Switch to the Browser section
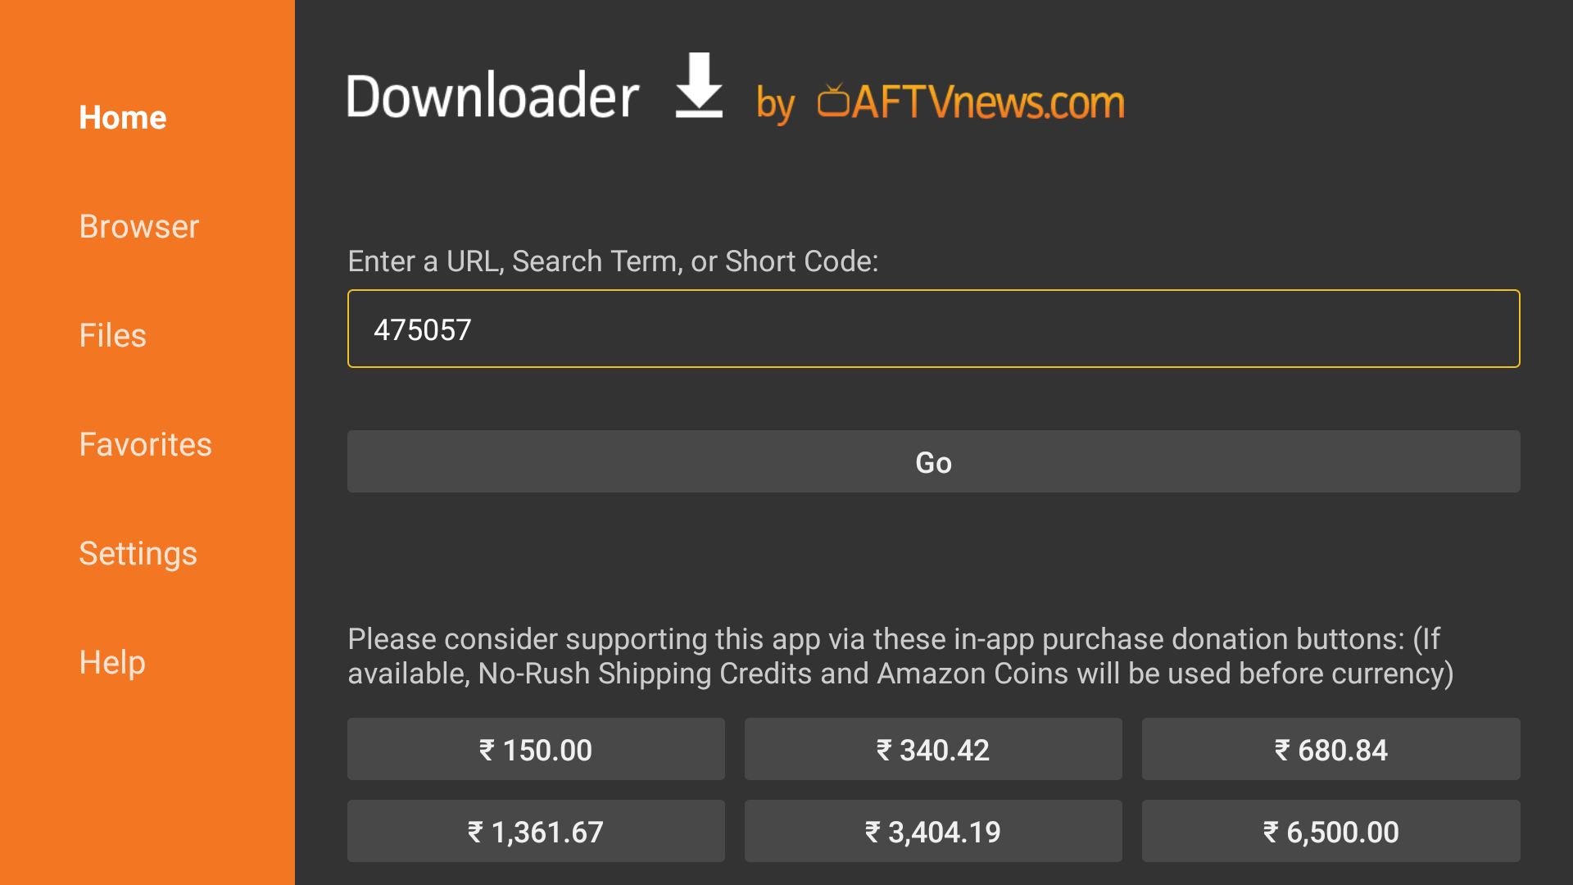Viewport: 1573px width, 885px height. click(x=139, y=227)
